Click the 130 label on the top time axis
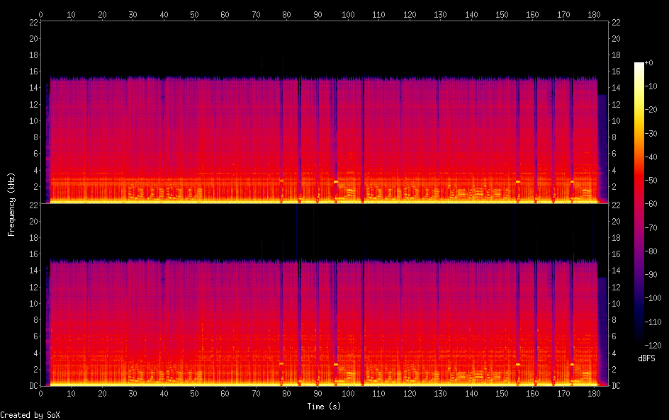This screenshot has width=669, height=420. [440, 14]
